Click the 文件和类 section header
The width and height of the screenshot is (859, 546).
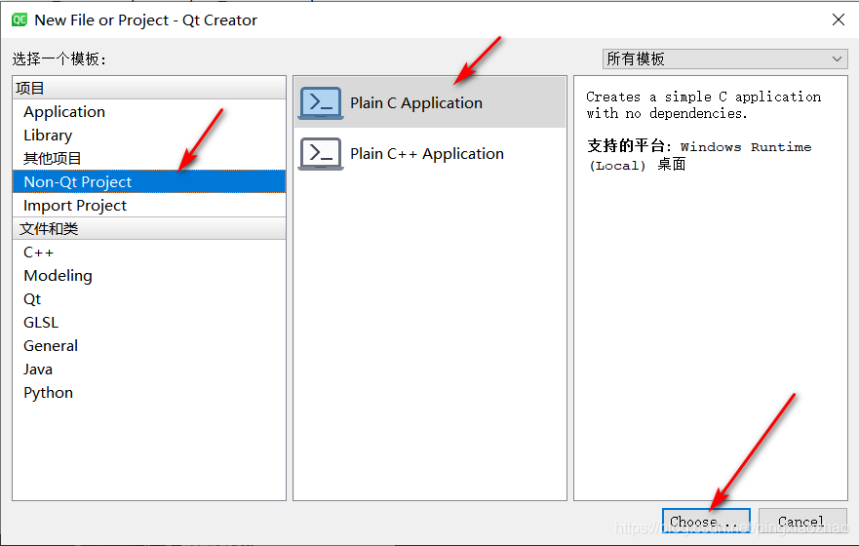(149, 228)
